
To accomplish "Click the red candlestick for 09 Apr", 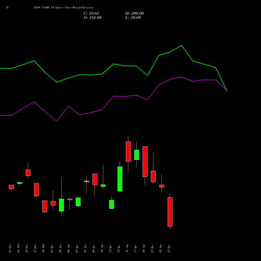I will point(95,180).
